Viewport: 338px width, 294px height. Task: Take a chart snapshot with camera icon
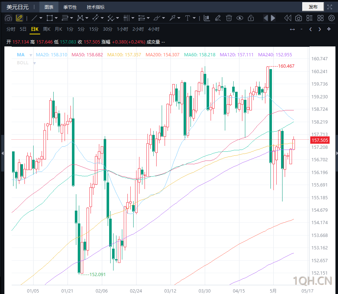(x=299, y=18)
